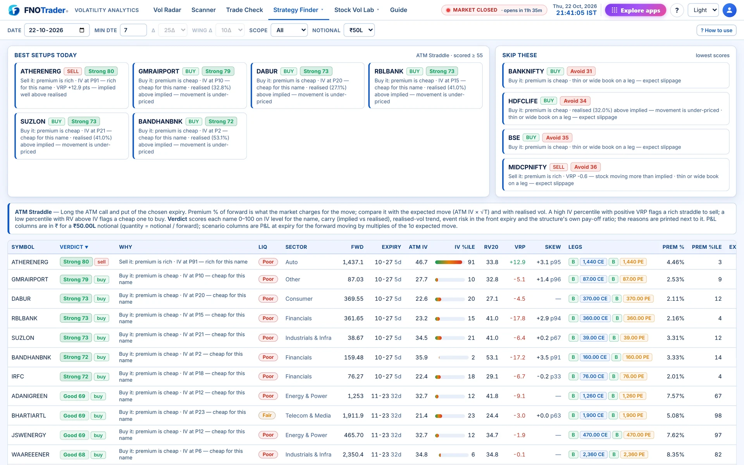744x465 pixels.
Task: Click the B badge before 87.00 PE leg
Action: tap(614, 279)
